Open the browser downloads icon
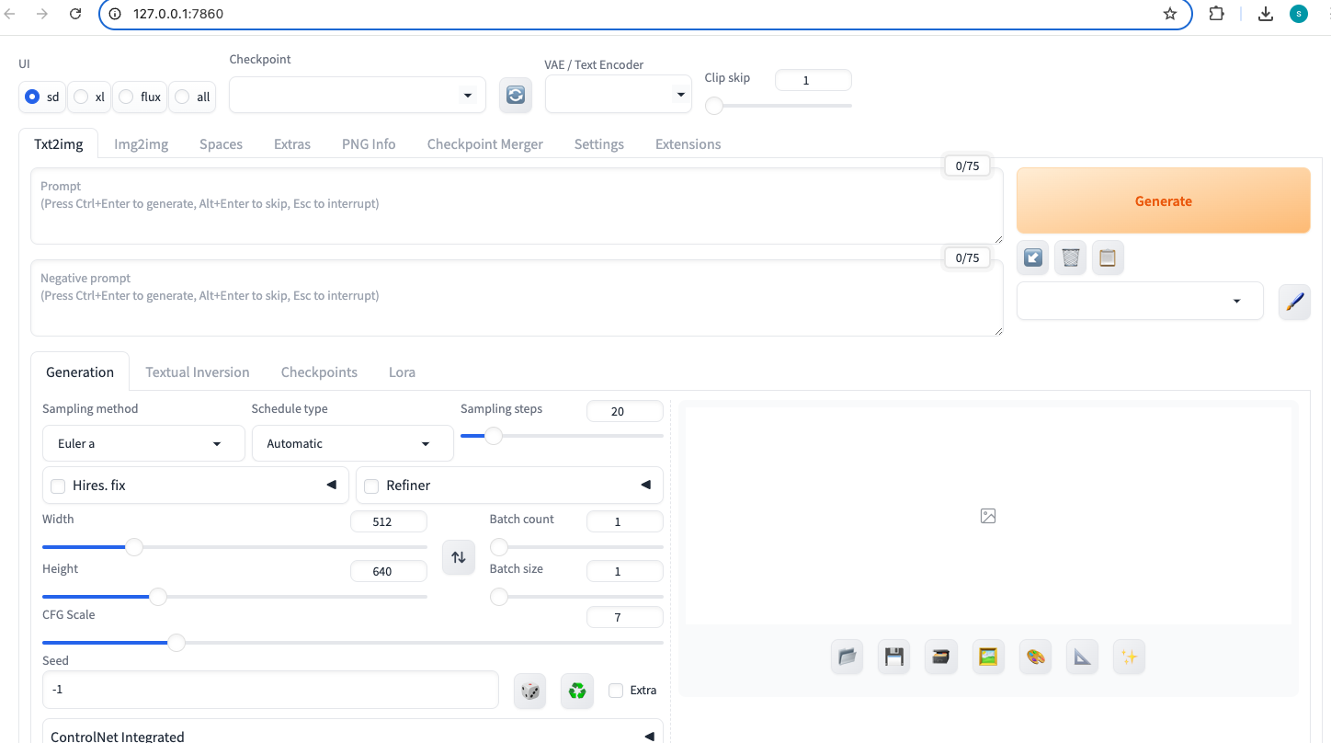 pos(1266,14)
